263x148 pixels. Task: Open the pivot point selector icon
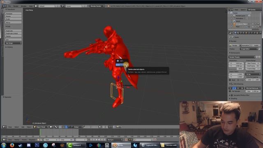56,127
